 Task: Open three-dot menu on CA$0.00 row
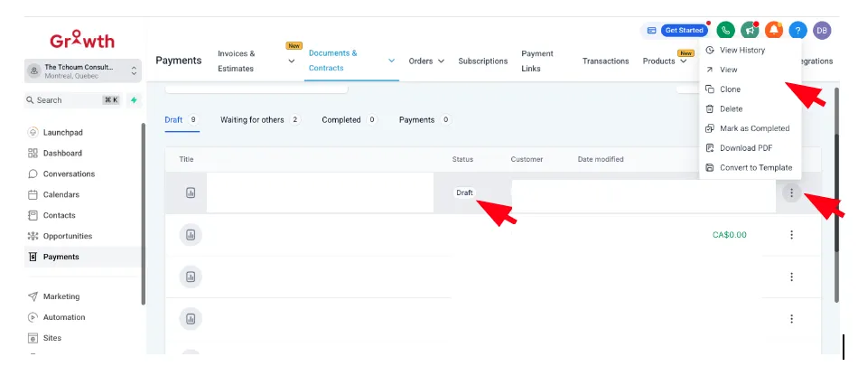tap(791, 234)
